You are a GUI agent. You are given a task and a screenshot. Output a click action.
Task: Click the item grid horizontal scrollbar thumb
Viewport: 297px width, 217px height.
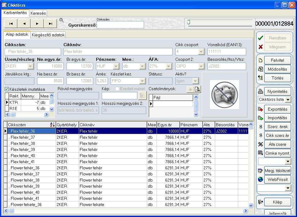point(11,211)
